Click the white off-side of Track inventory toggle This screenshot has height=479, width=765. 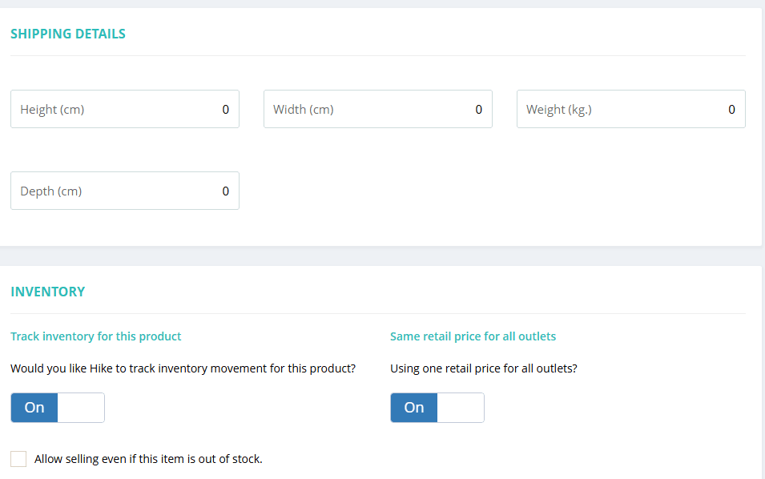click(x=81, y=408)
